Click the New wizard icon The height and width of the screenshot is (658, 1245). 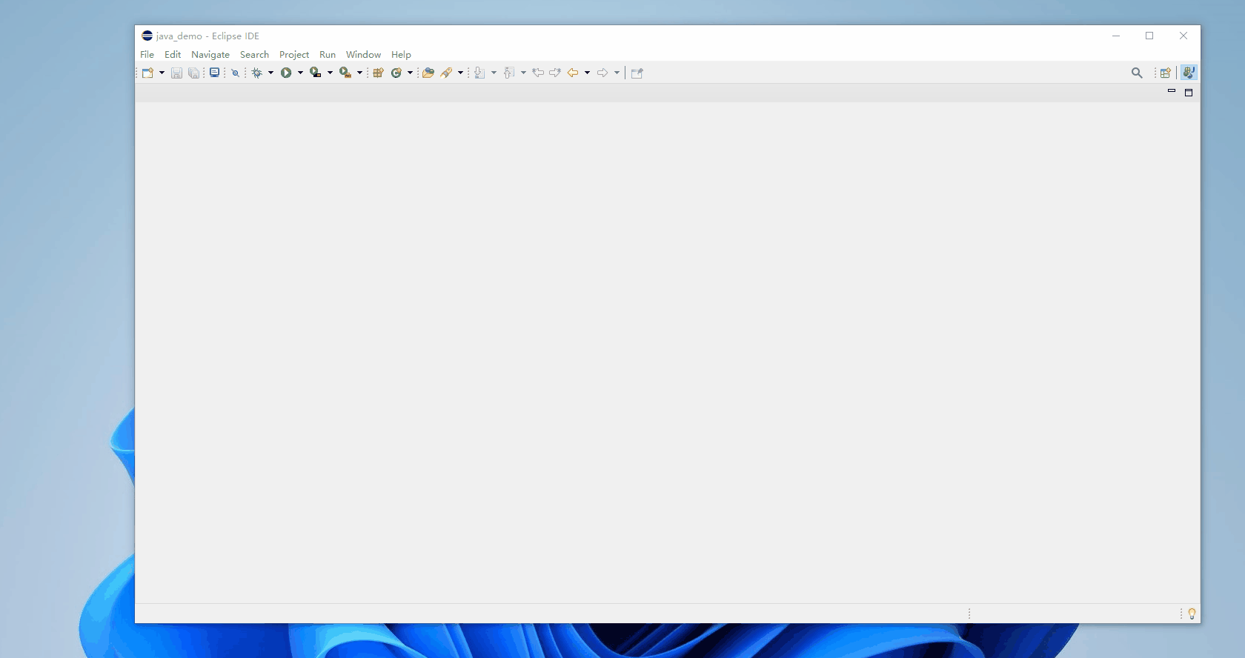(x=147, y=73)
